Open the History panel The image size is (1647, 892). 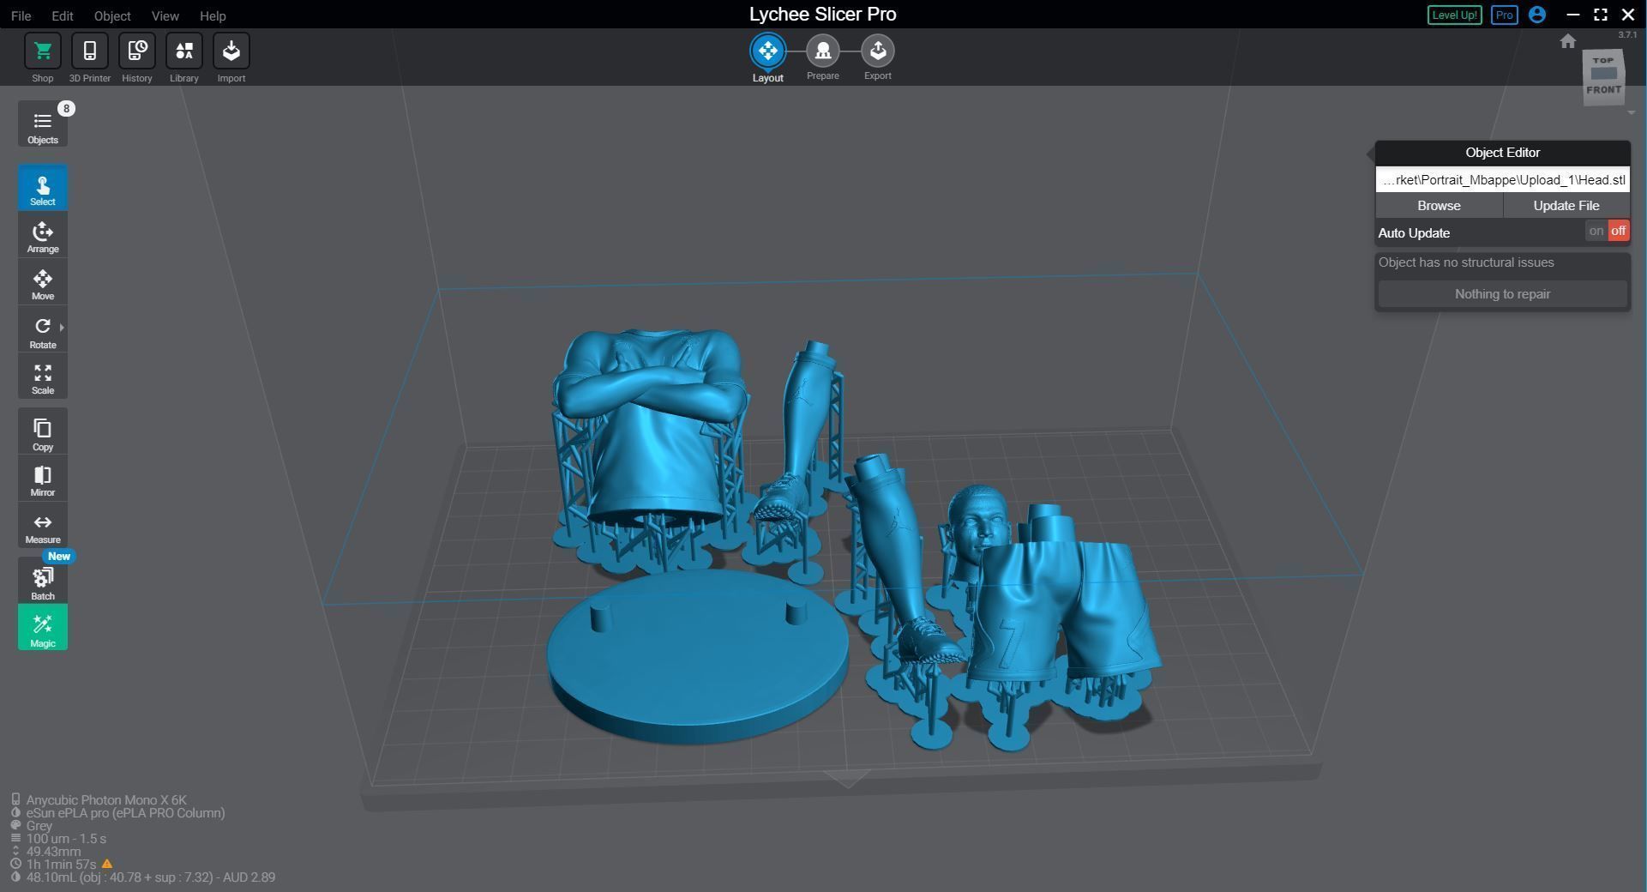(x=136, y=51)
